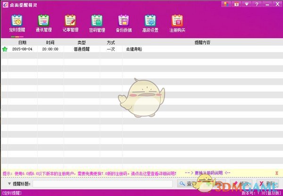The image size is (283, 196).
Task: Open the 通讯管理 contacts manager
Action: click(43, 23)
